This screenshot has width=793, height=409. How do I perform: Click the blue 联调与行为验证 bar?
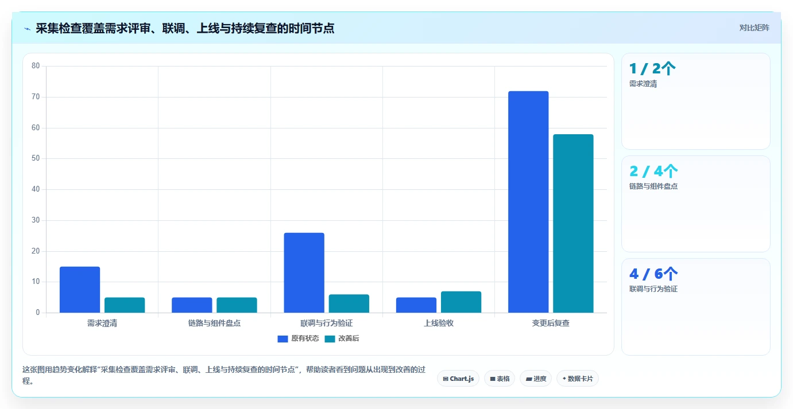pyautogui.click(x=304, y=272)
